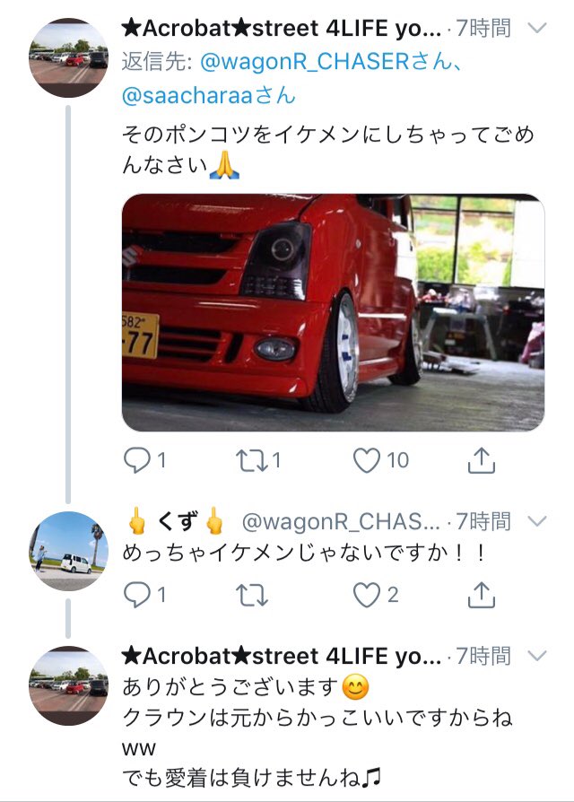Expand options chevron on last Acrobat tweet
The image size is (574, 802).
[537, 655]
